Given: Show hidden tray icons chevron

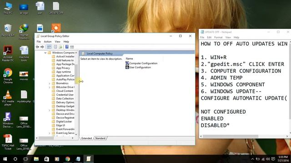Looking at the screenshot, I should tap(252, 159).
